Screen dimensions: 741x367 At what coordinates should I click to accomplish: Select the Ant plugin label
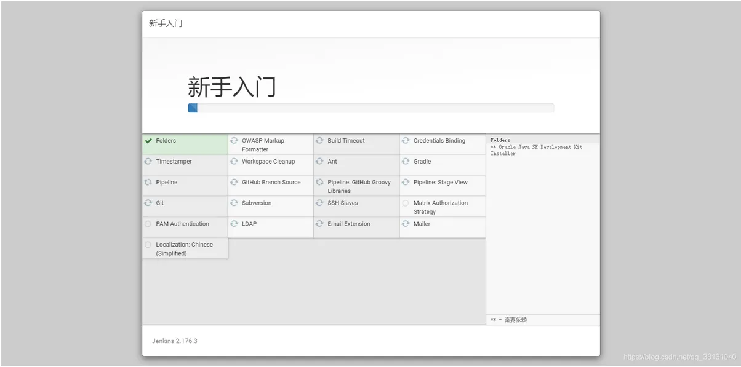[332, 162]
